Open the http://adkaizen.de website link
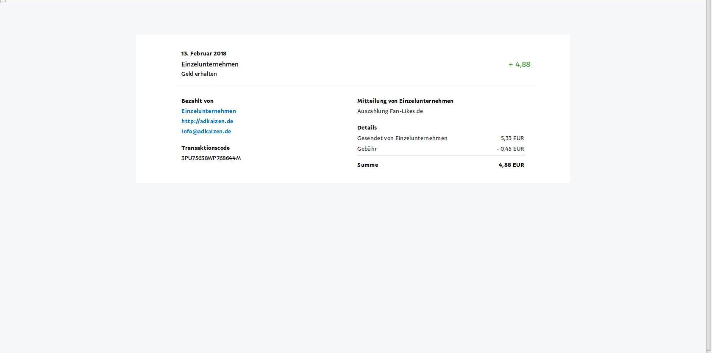The image size is (712, 353). point(207,121)
